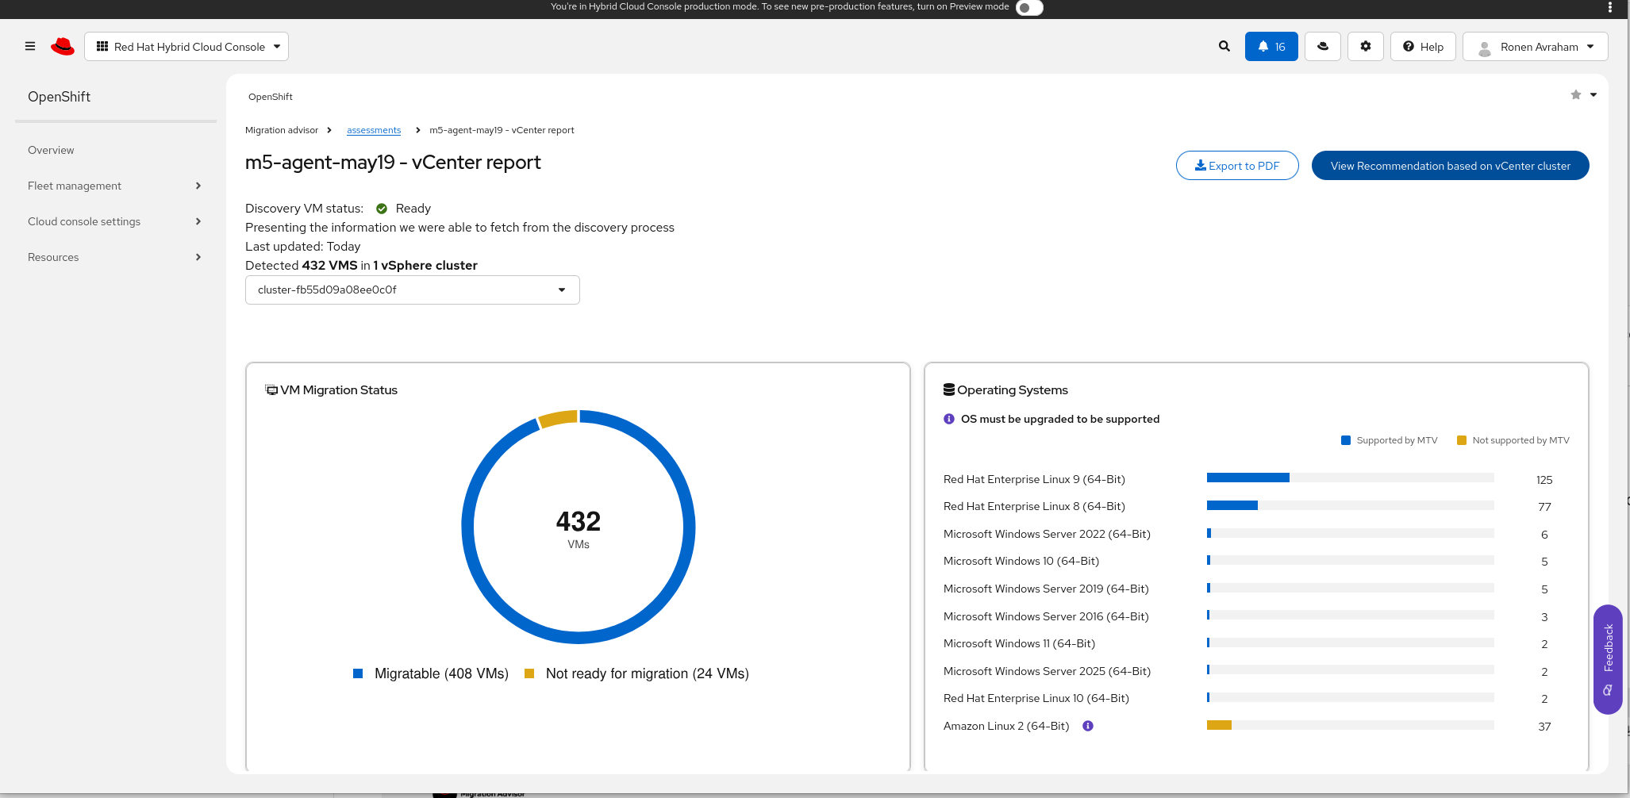This screenshot has height=798, width=1630.
Task: Expand the dropdown next to favorite star
Action: pyautogui.click(x=1593, y=94)
